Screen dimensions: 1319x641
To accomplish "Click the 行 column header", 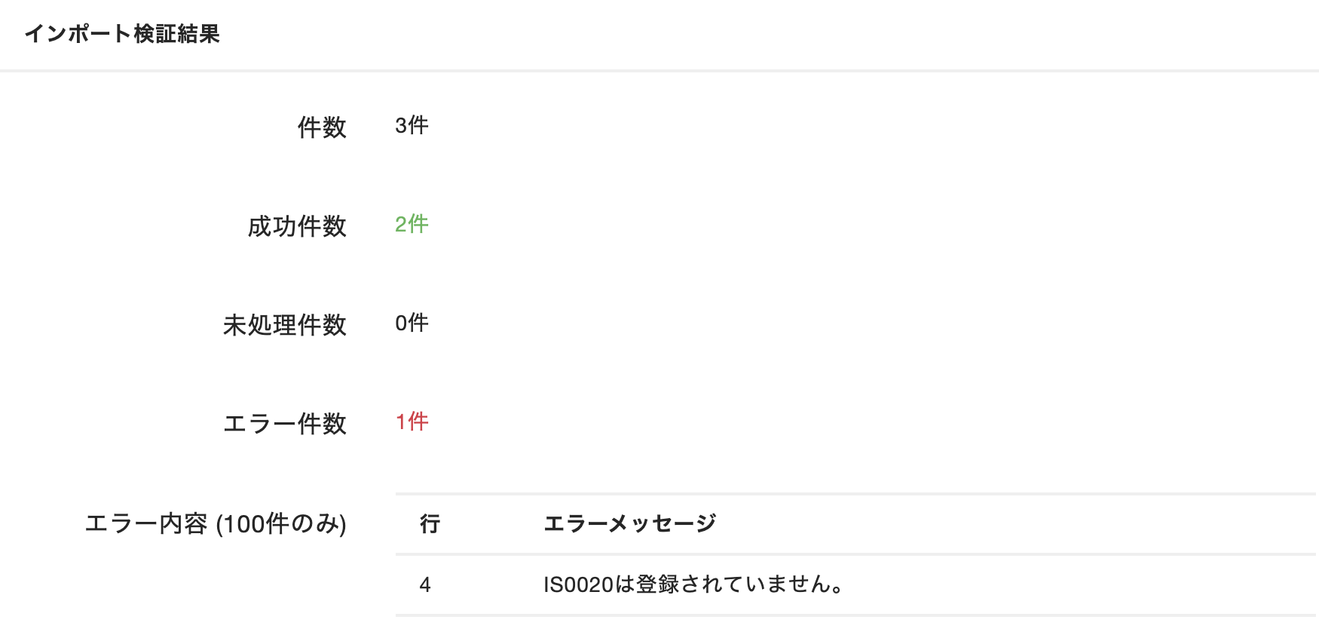I will [430, 523].
